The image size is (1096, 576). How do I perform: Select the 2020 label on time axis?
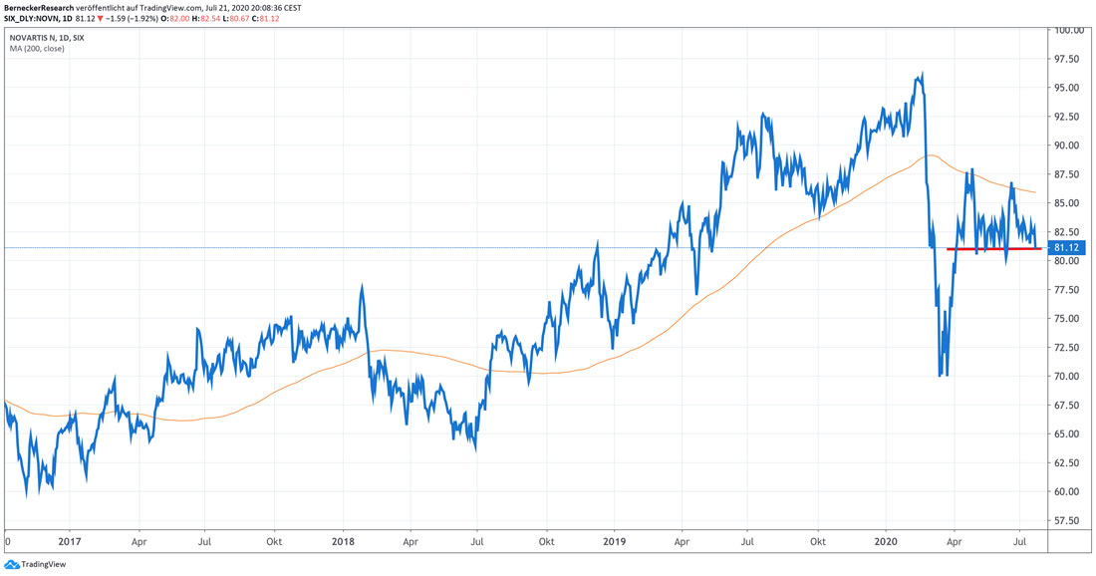886,542
